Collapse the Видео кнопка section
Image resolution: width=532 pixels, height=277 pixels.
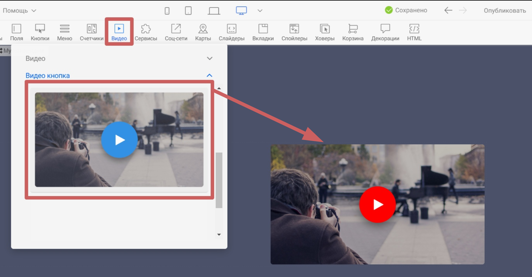click(x=210, y=75)
